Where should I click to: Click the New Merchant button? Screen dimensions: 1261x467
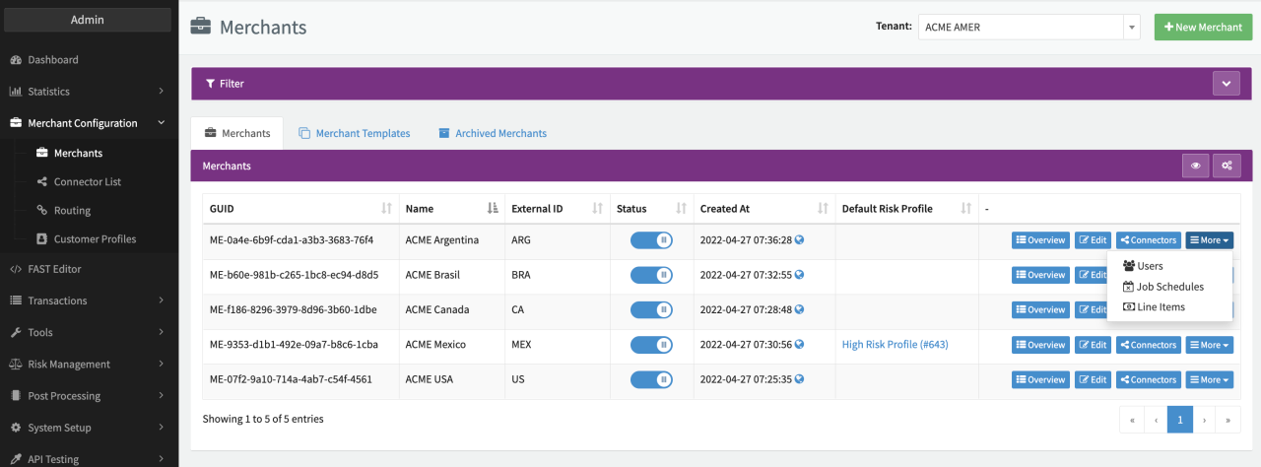pos(1202,28)
